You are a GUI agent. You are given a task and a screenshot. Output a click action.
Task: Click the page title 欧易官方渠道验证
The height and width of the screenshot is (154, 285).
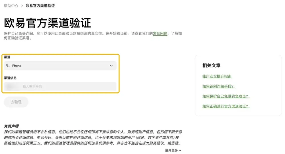coord(47,23)
